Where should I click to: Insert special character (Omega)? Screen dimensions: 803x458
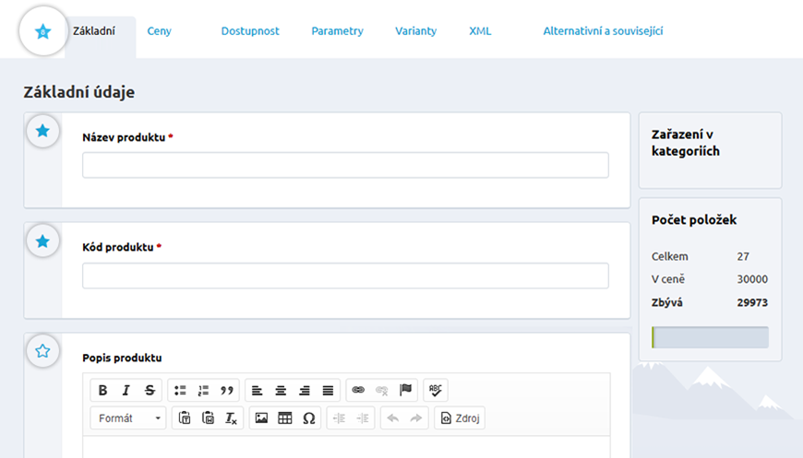308,418
